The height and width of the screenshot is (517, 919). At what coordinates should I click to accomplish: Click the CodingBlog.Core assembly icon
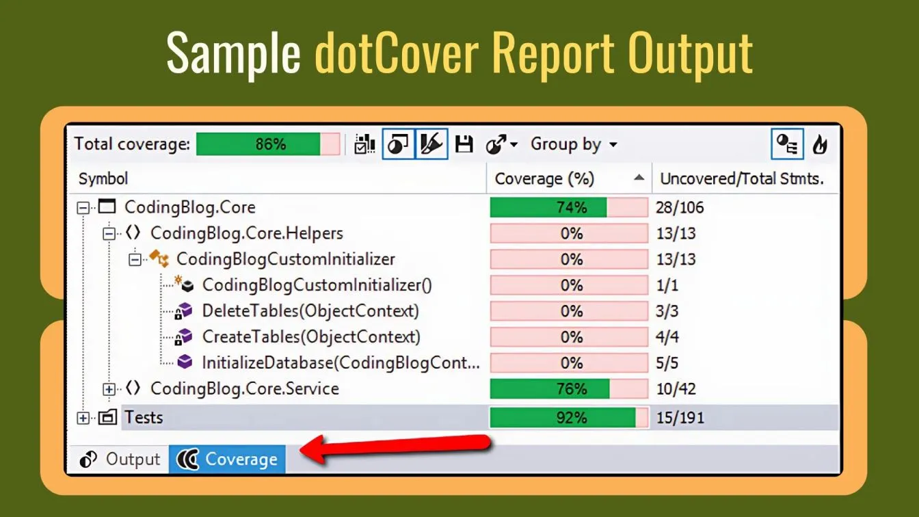click(x=107, y=207)
